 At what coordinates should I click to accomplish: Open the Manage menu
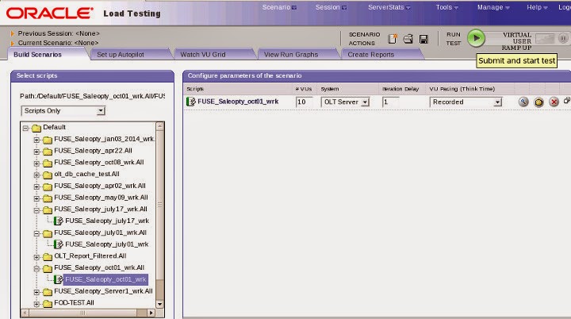coord(493,7)
